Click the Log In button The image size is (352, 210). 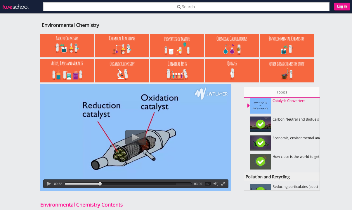coord(341,6)
